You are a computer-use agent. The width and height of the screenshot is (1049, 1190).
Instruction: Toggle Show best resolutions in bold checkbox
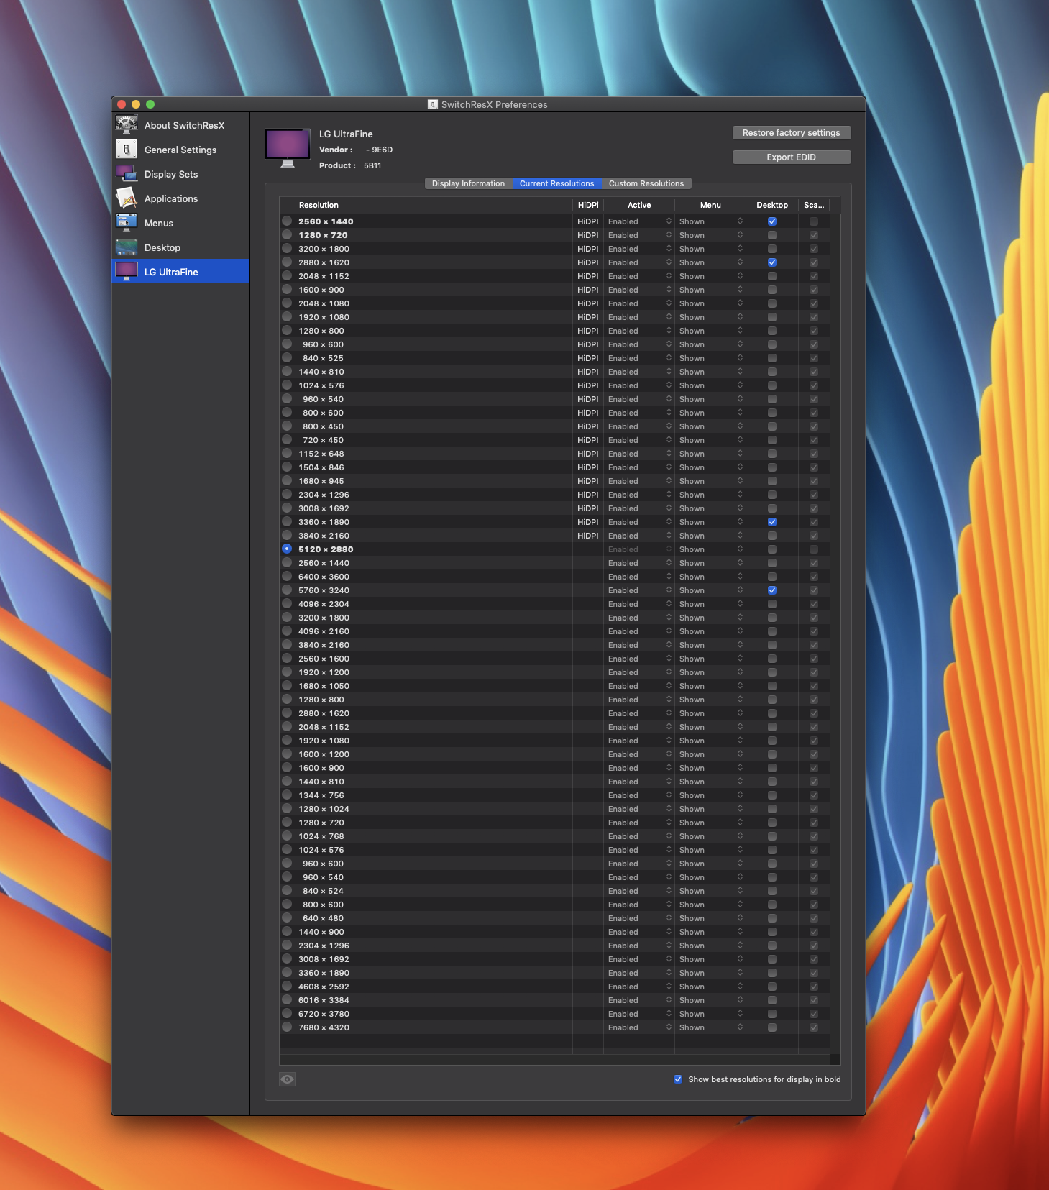click(x=678, y=1079)
